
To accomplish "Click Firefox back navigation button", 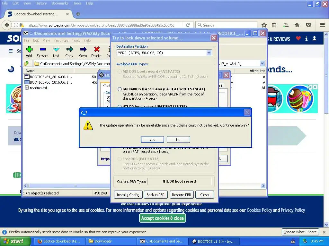I will (x=7, y=25).
